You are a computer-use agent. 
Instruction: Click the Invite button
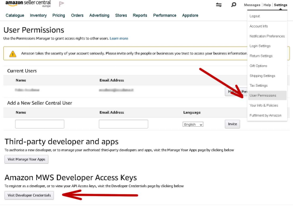pos(232,124)
